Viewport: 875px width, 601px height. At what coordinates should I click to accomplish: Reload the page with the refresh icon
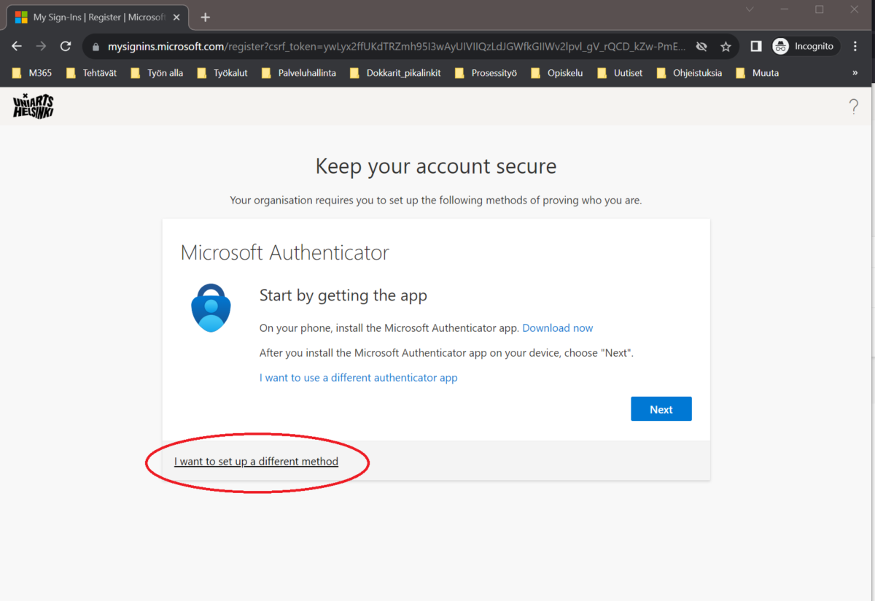coord(66,46)
